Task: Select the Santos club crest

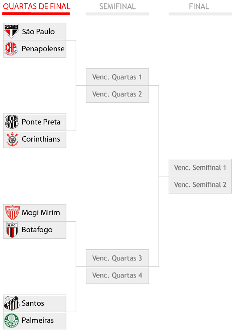Action: pyautogui.click(x=12, y=303)
